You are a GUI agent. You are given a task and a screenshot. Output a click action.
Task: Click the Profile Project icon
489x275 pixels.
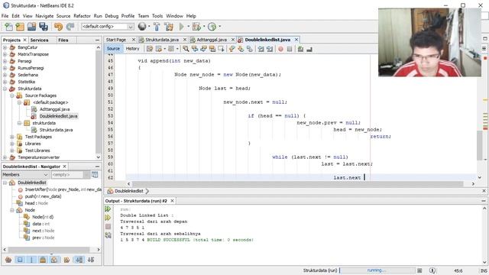pos(212,27)
